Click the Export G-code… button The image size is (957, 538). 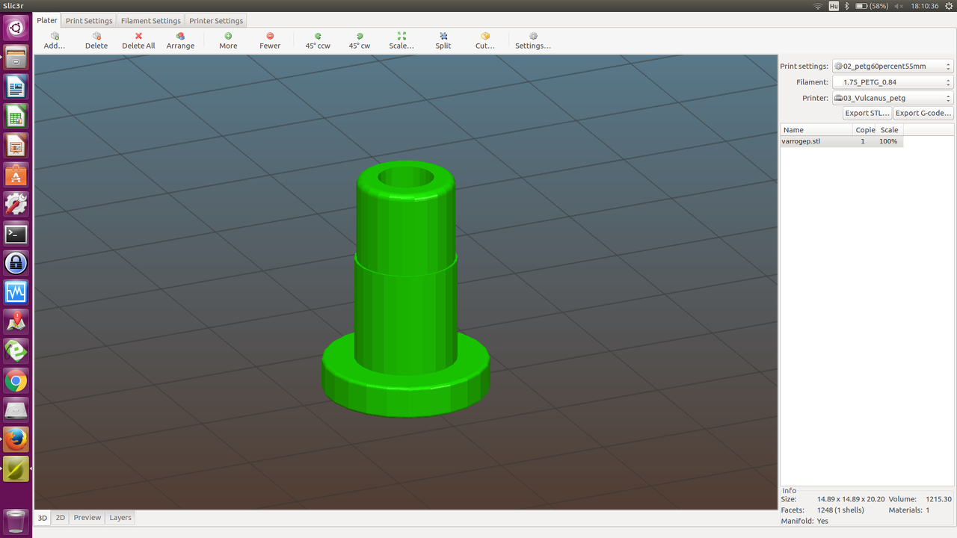[x=923, y=113]
